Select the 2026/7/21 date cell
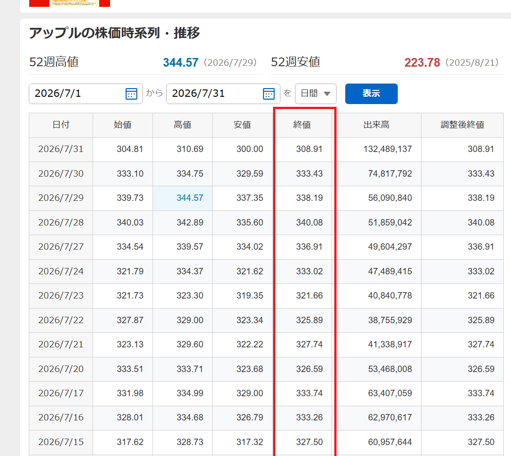 [61, 345]
